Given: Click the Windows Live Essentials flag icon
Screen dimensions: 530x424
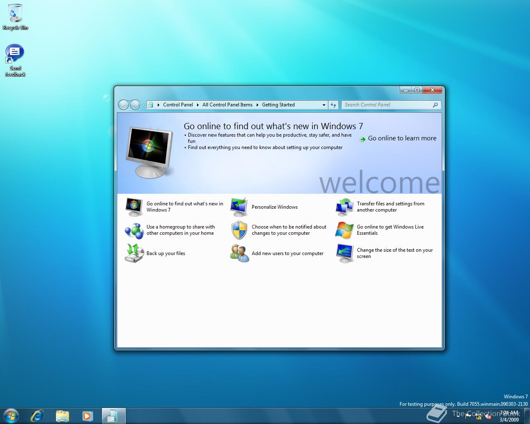Looking at the screenshot, I should pos(344,230).
